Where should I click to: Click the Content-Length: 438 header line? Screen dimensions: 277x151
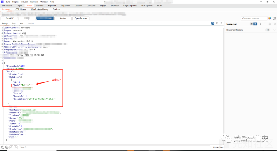pyautogui.click(x=15, y=33)
